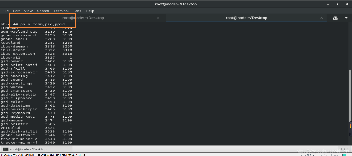Close the terminal window
Viewport: 352px width, 156px height.
346,4
